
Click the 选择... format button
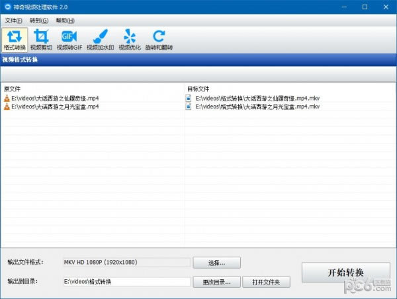217,263
